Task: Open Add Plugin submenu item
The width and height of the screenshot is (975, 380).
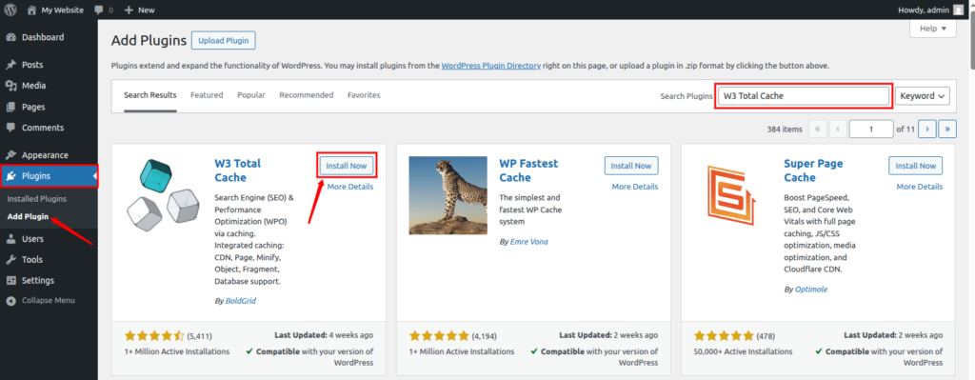Action: click(x=28, y=216)
